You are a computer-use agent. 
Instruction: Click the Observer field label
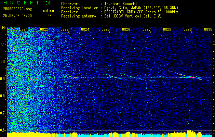pyautogui.click(x=69, y=4)
